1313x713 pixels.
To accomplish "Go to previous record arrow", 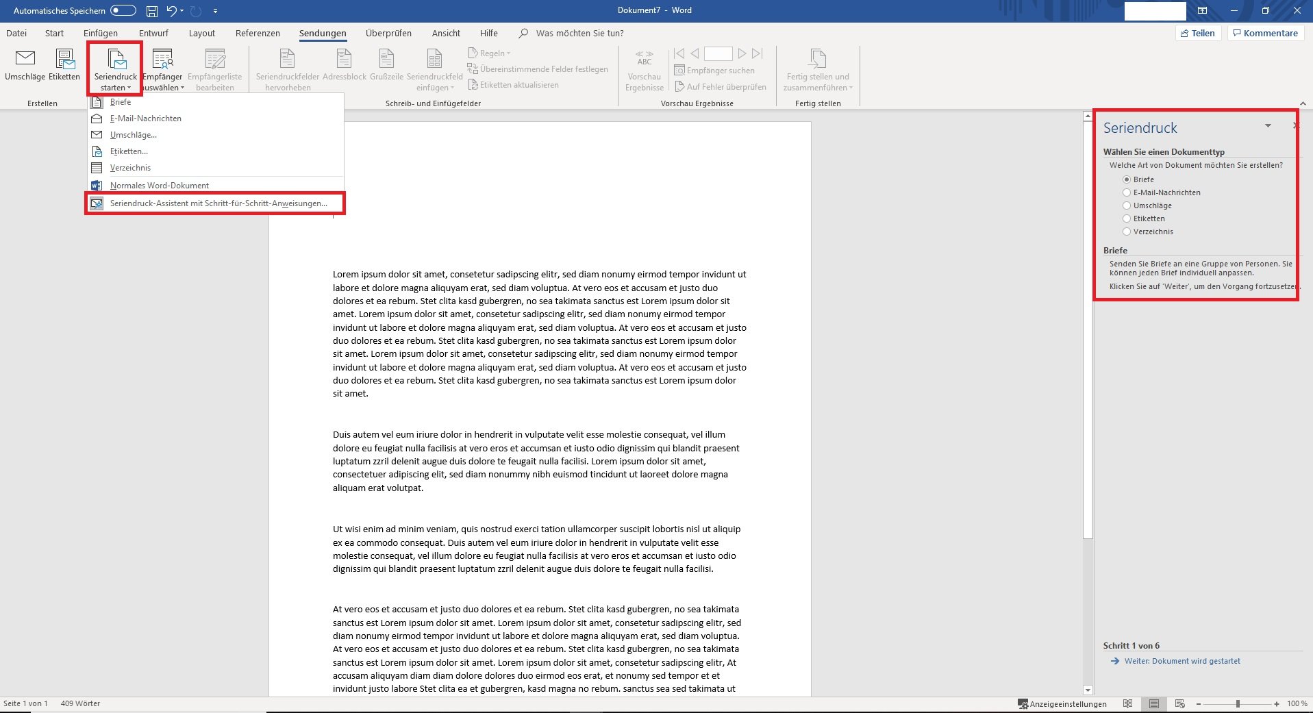I will pyautogui.click(x=695, y=53).
